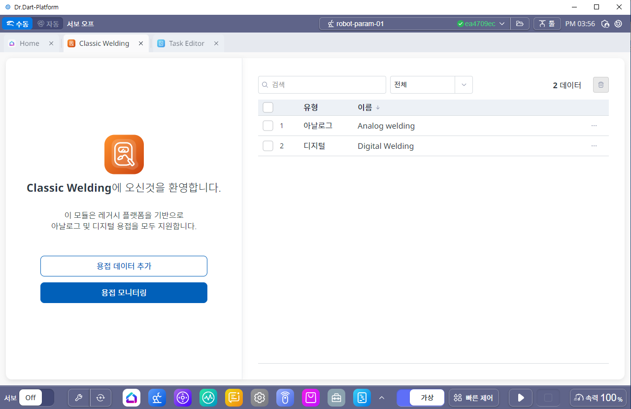The height and width of the screenshot is (409, 631).
Task: Click the 용접 모니터링 button
Action: pos(124,293)
